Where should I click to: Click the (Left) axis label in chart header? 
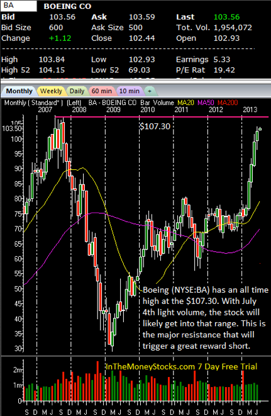click(74, 103)
